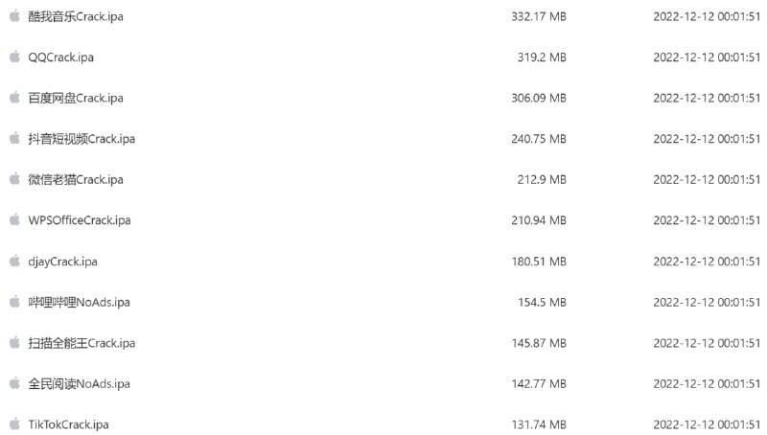Click the Apple icon beside 微信老猫Crack.ipa
This screenshot has height=435, width=767.
pos(14,179)
